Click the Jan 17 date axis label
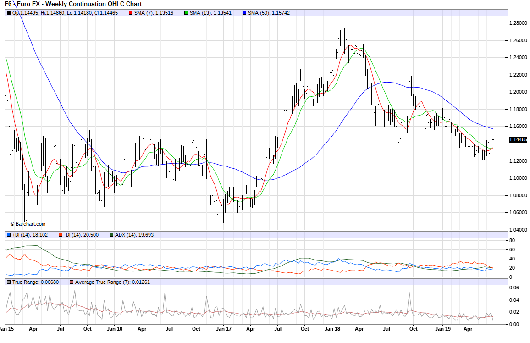The height and width of the screenshot is (343, 530). pyautogui.click(x=223, y=329)
